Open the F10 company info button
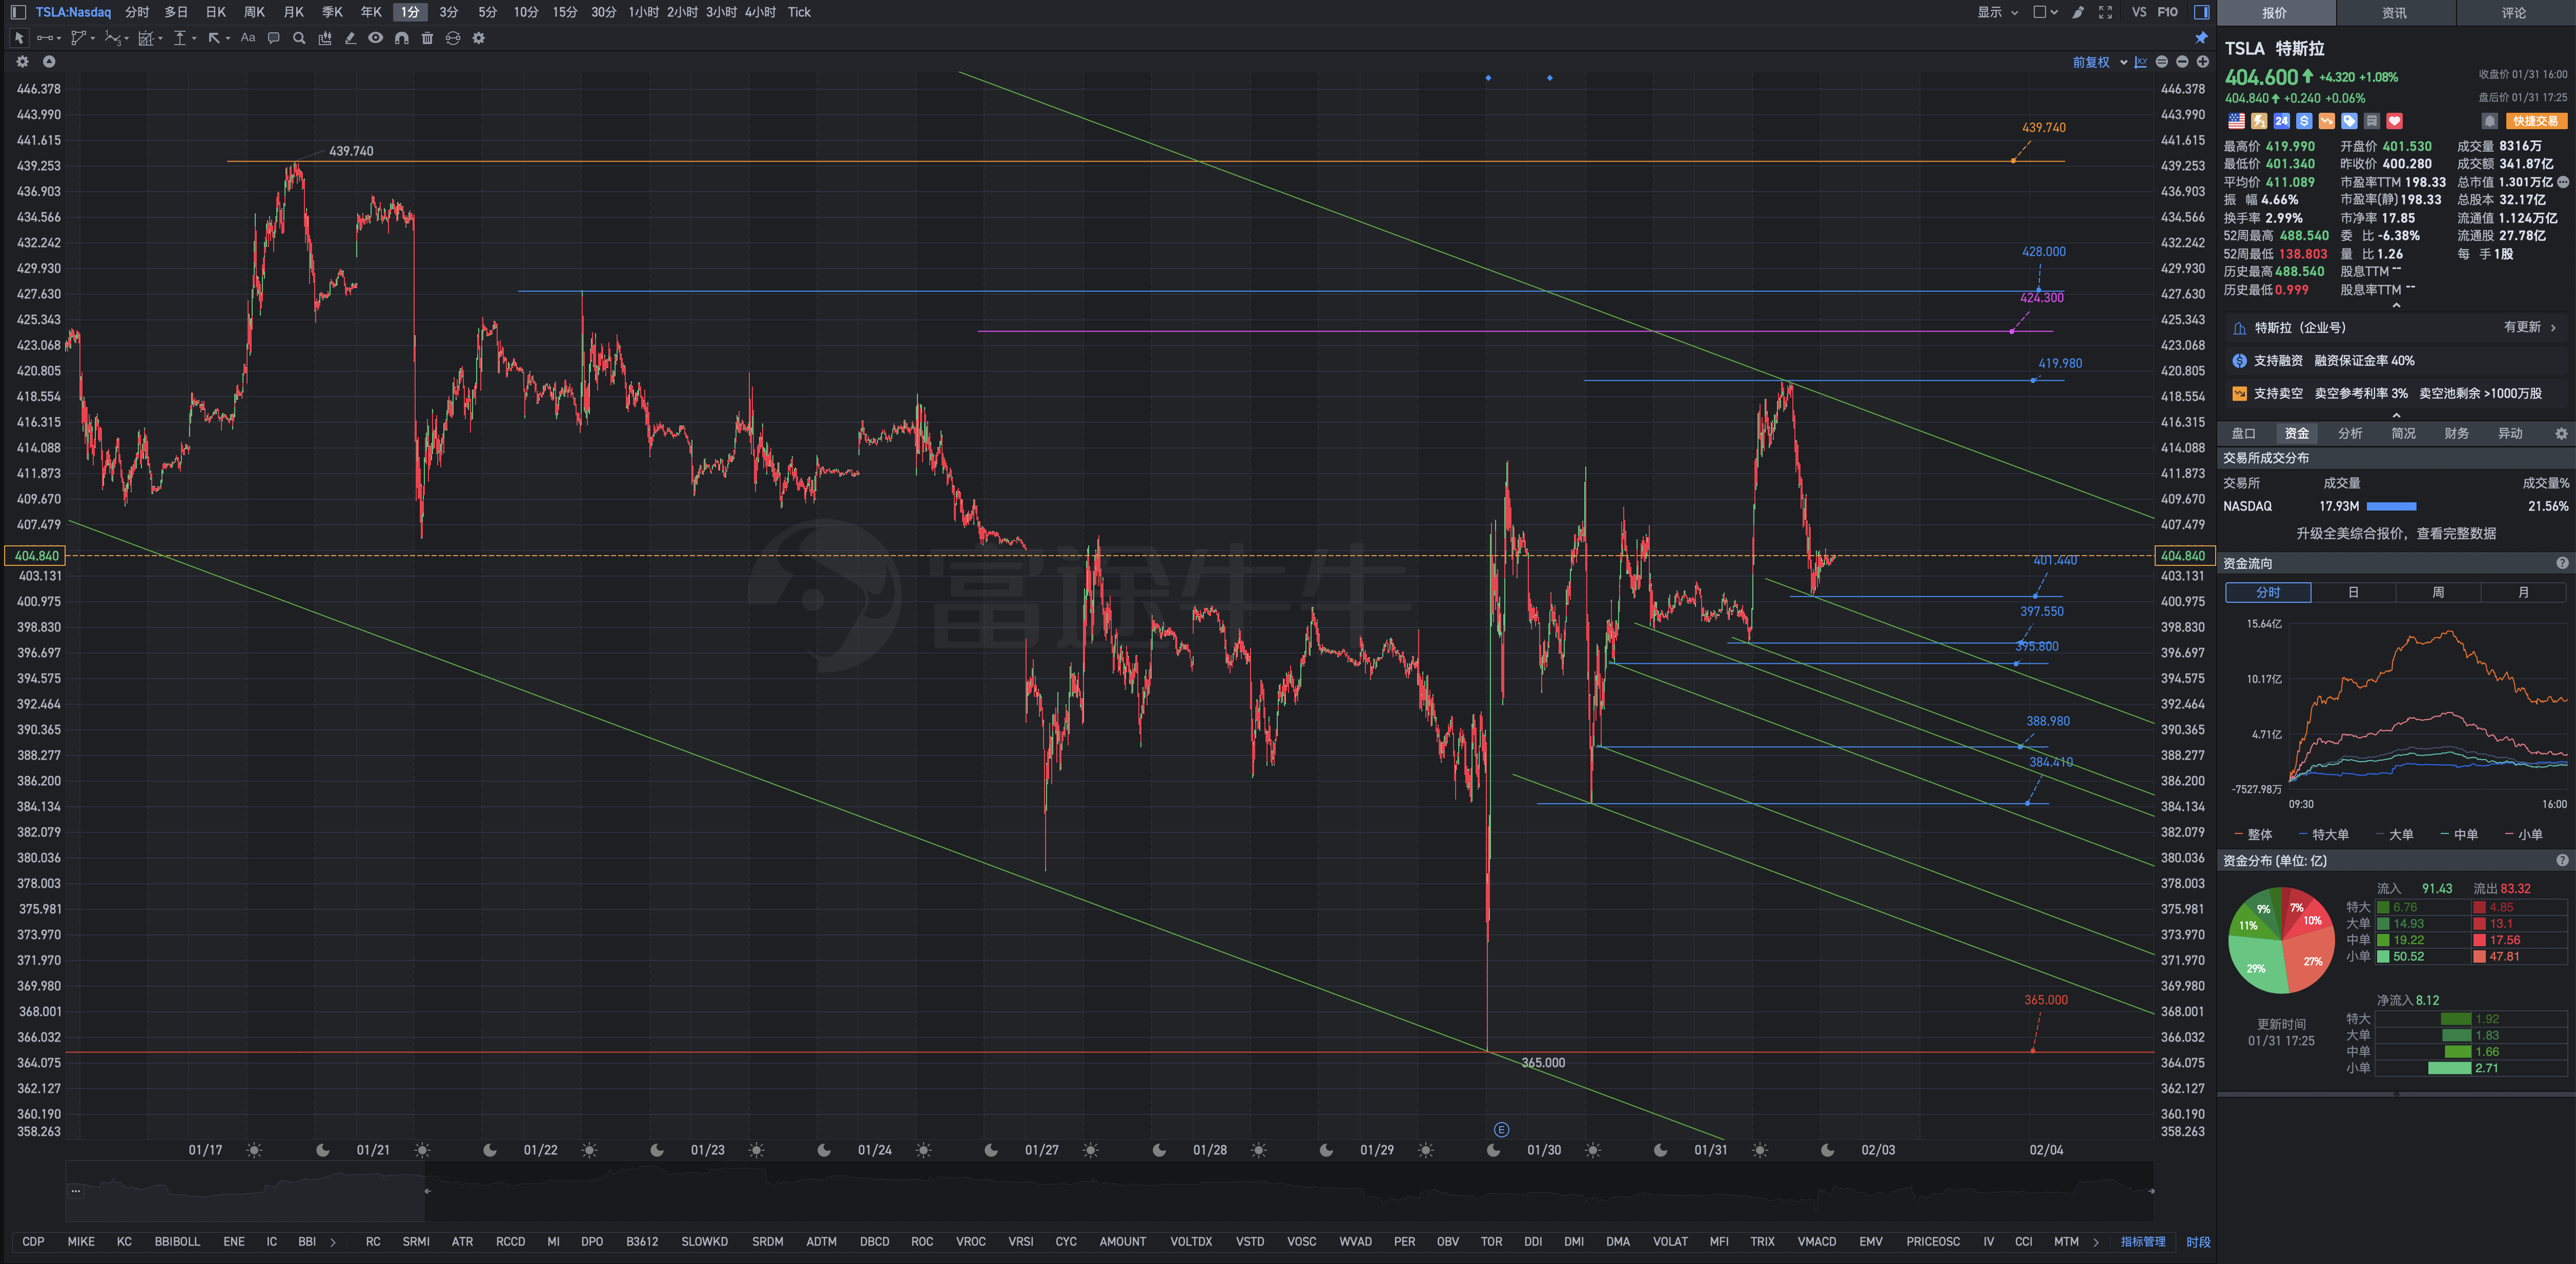Screen dimensions: 2576x1264 point(2168,12)
